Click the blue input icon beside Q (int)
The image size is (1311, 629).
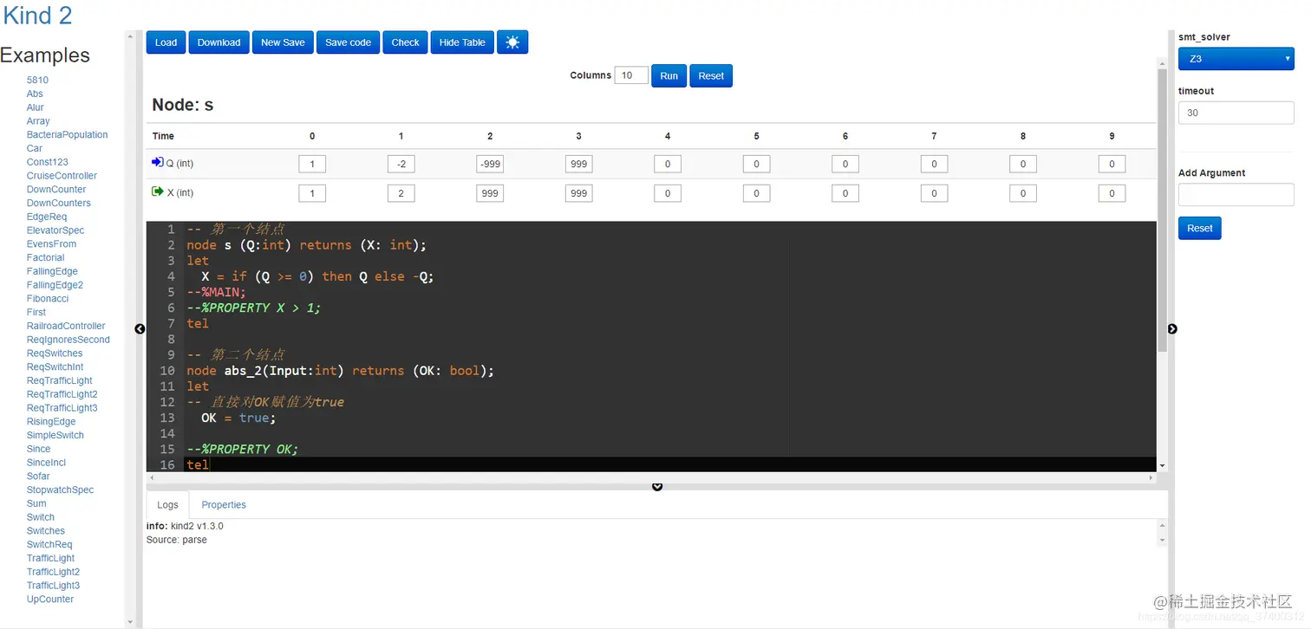157,163
